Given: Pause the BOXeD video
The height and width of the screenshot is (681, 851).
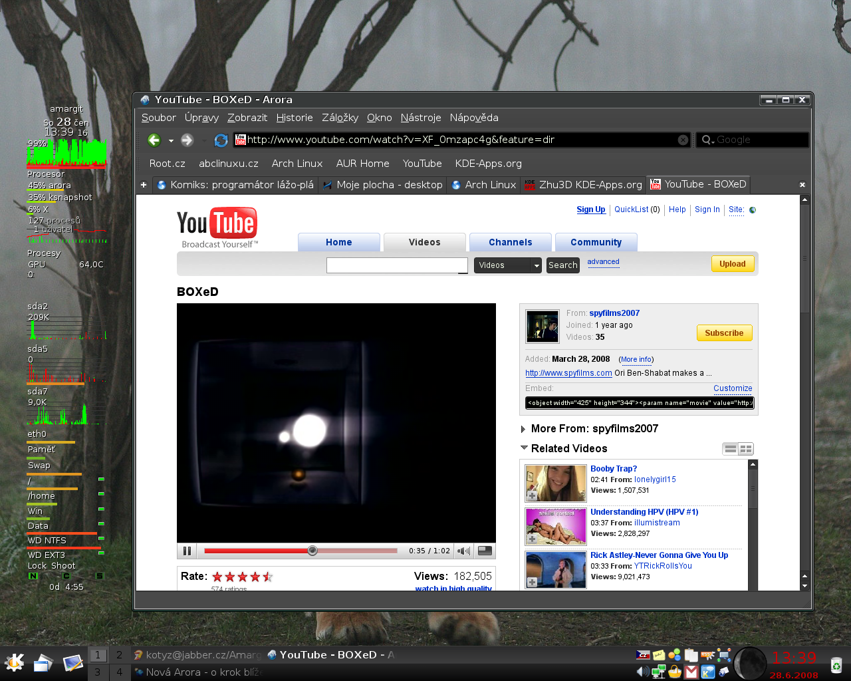Looking at the screenshot, I should coord(187,551).
